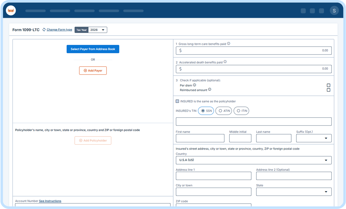The height and width of the screenshot is (209, 346).
Task: Click the Accelerated death benefits amount field
Action: pyautogui.click(x=254, y=69)
